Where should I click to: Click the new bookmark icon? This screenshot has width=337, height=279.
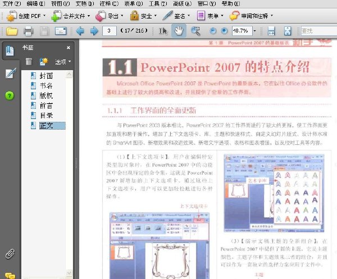click(x=44, y=62)
